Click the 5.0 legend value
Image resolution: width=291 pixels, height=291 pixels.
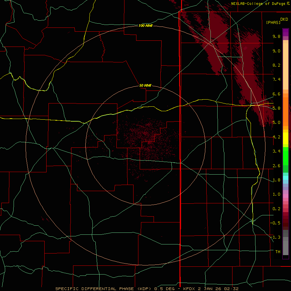[276, 123]
